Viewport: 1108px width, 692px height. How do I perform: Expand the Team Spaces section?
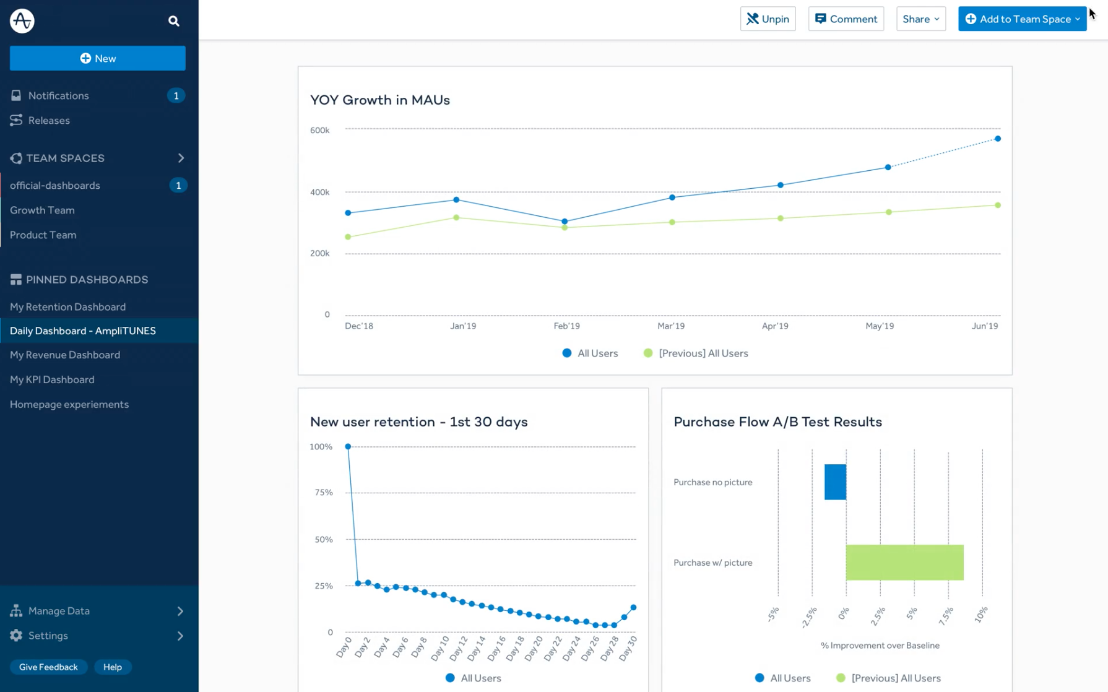(x=181, y=158)
